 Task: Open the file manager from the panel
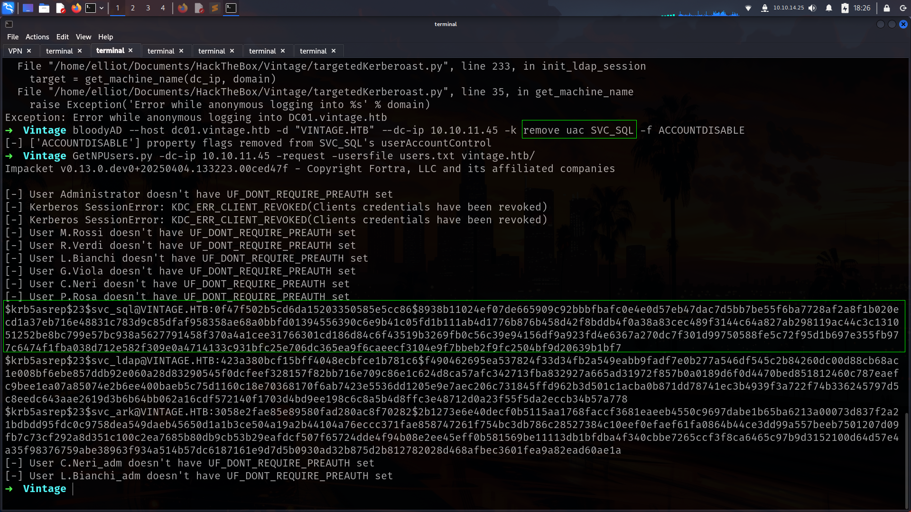click(44, 8)
